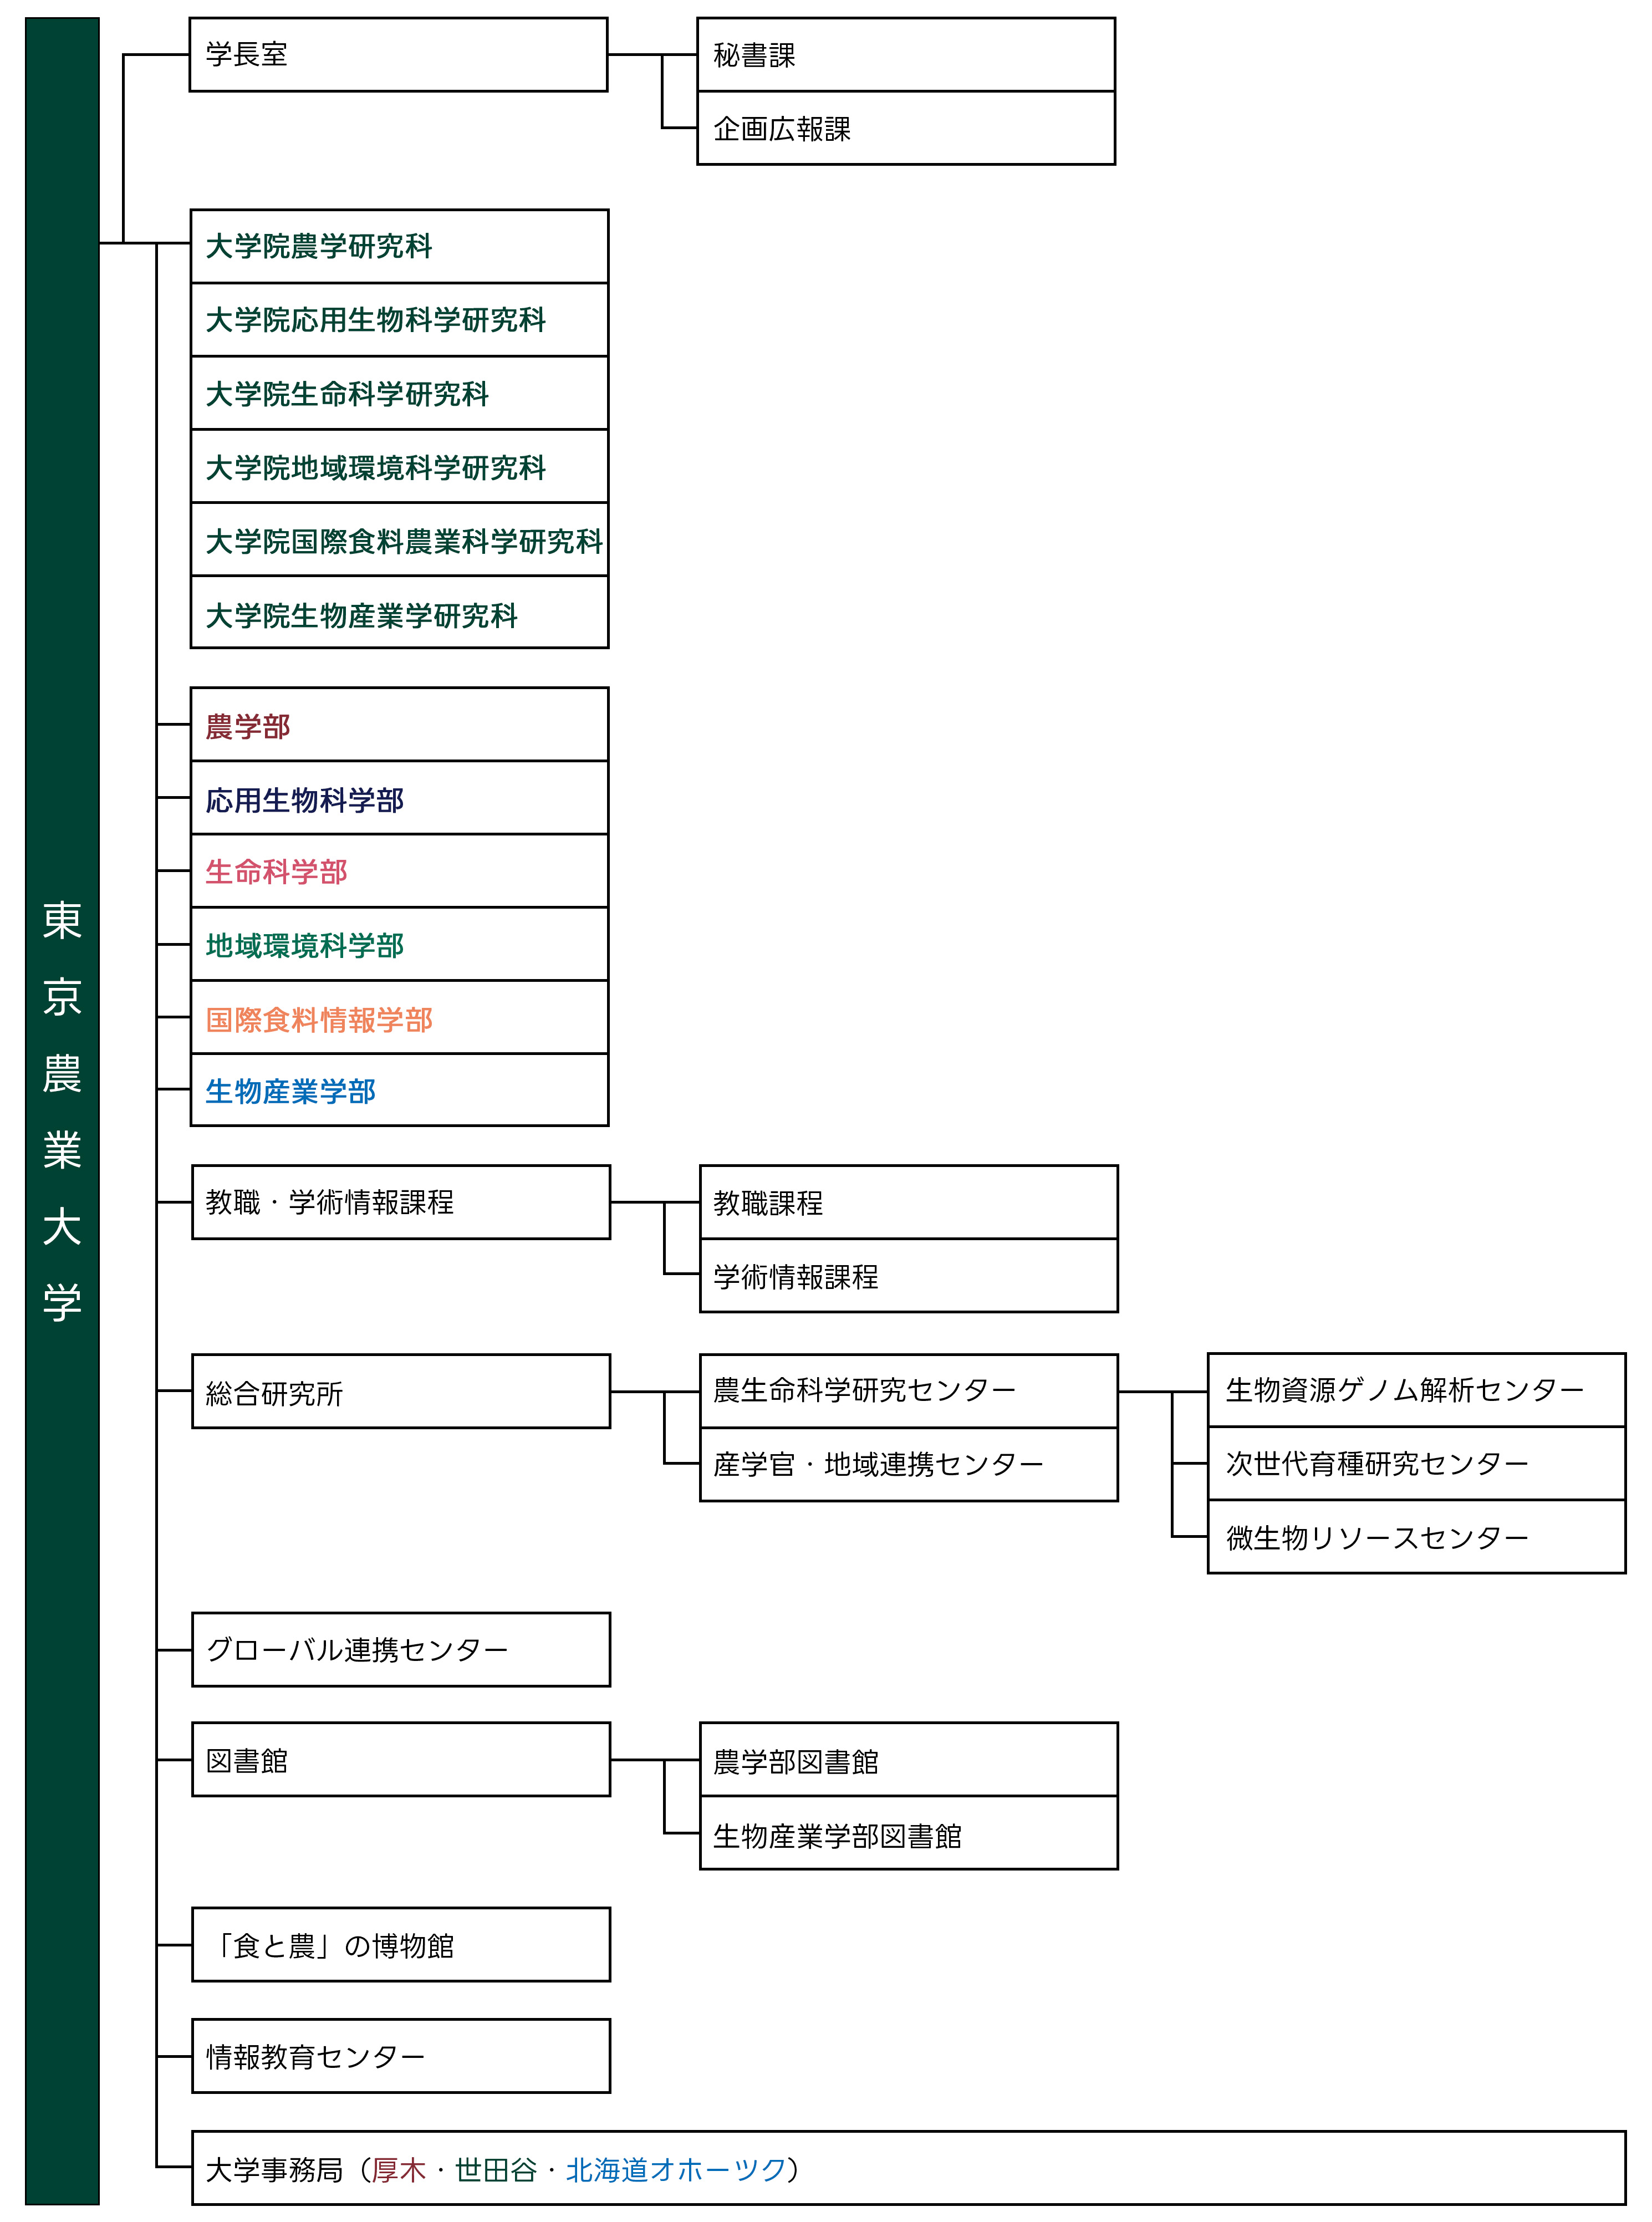Click the orange 国際食料情報学部 label

[x=319, y=1019]
